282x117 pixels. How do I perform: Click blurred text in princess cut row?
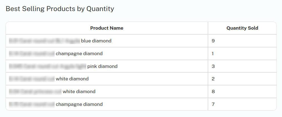pos(35,92)
